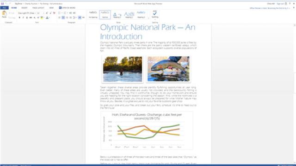Screen dimensions: 296x166
Task: Insert a bulleted list
Action: [59, 13]
